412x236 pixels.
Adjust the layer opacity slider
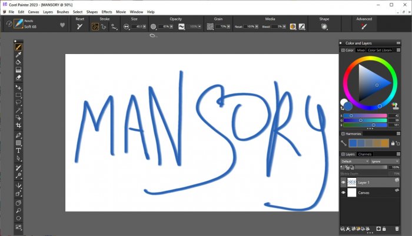[x=371, y=167]
